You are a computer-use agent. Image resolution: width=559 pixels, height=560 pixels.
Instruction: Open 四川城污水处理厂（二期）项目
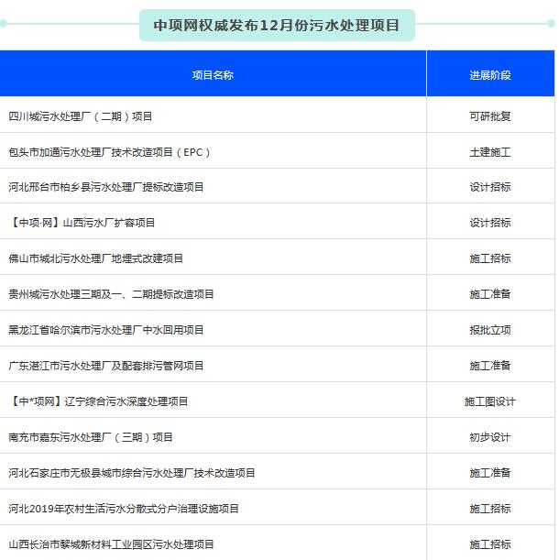81,116
